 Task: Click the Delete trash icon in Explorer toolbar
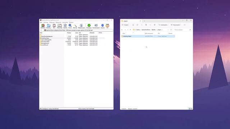[155, 25]
